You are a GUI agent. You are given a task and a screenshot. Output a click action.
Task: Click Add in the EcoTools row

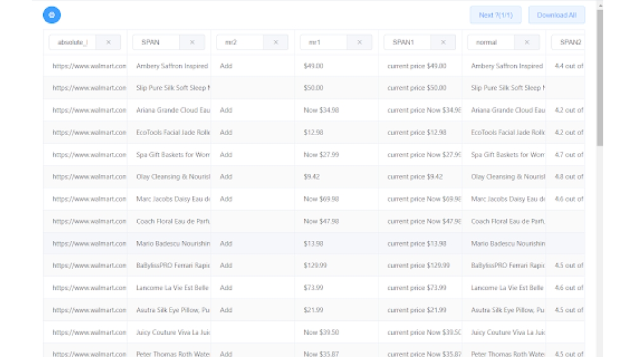tap(226, 132)
